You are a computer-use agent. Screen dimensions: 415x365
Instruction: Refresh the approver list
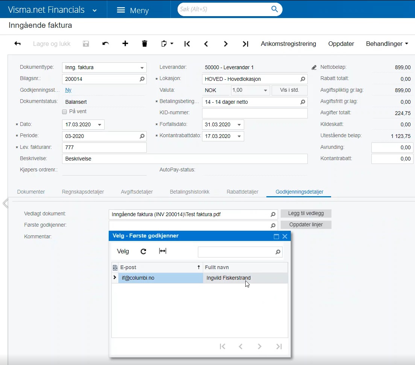(x=143, y=251)
